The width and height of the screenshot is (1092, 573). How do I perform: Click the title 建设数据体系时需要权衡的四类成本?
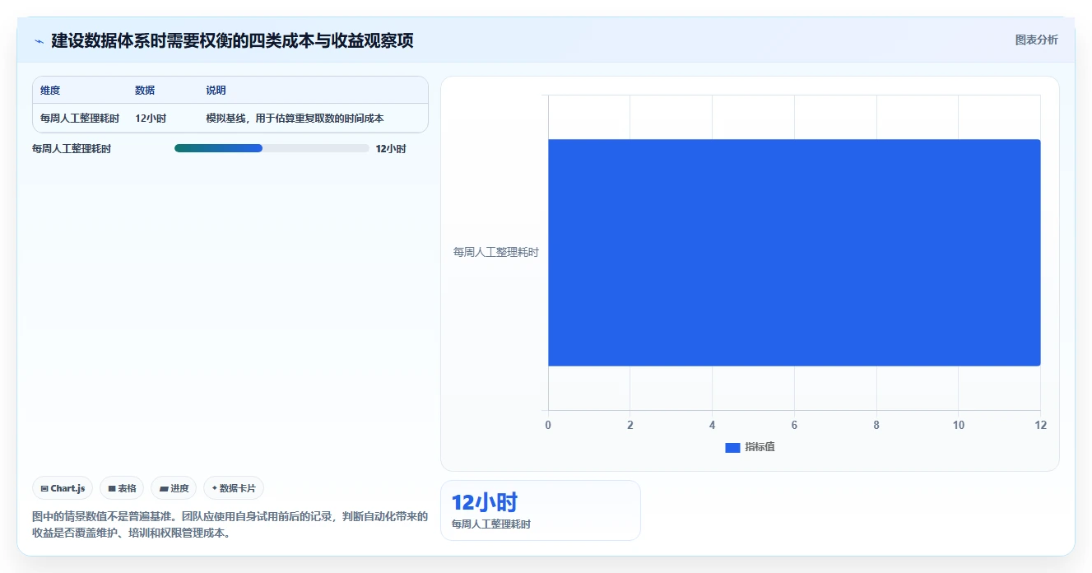point(232,40)
